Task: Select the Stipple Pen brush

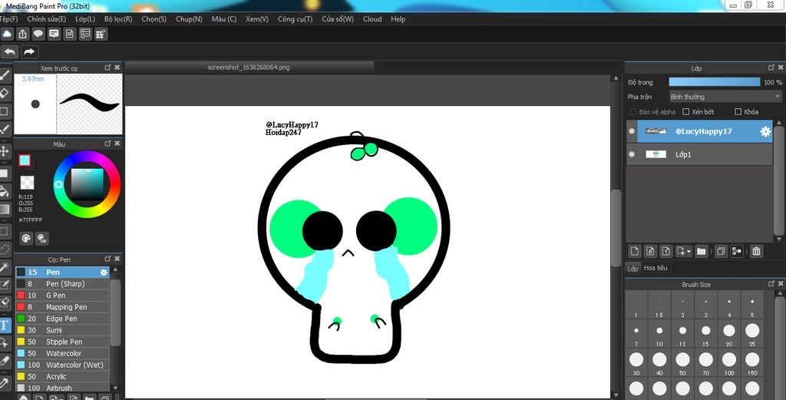Action: (63, 342)
